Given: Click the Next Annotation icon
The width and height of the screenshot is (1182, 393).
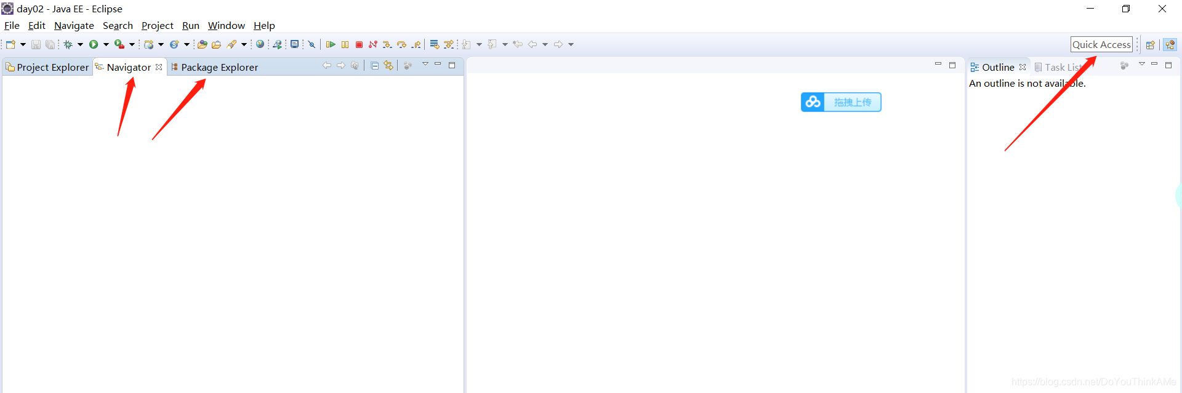Looking at the screenshot, I should click(467, 44).
